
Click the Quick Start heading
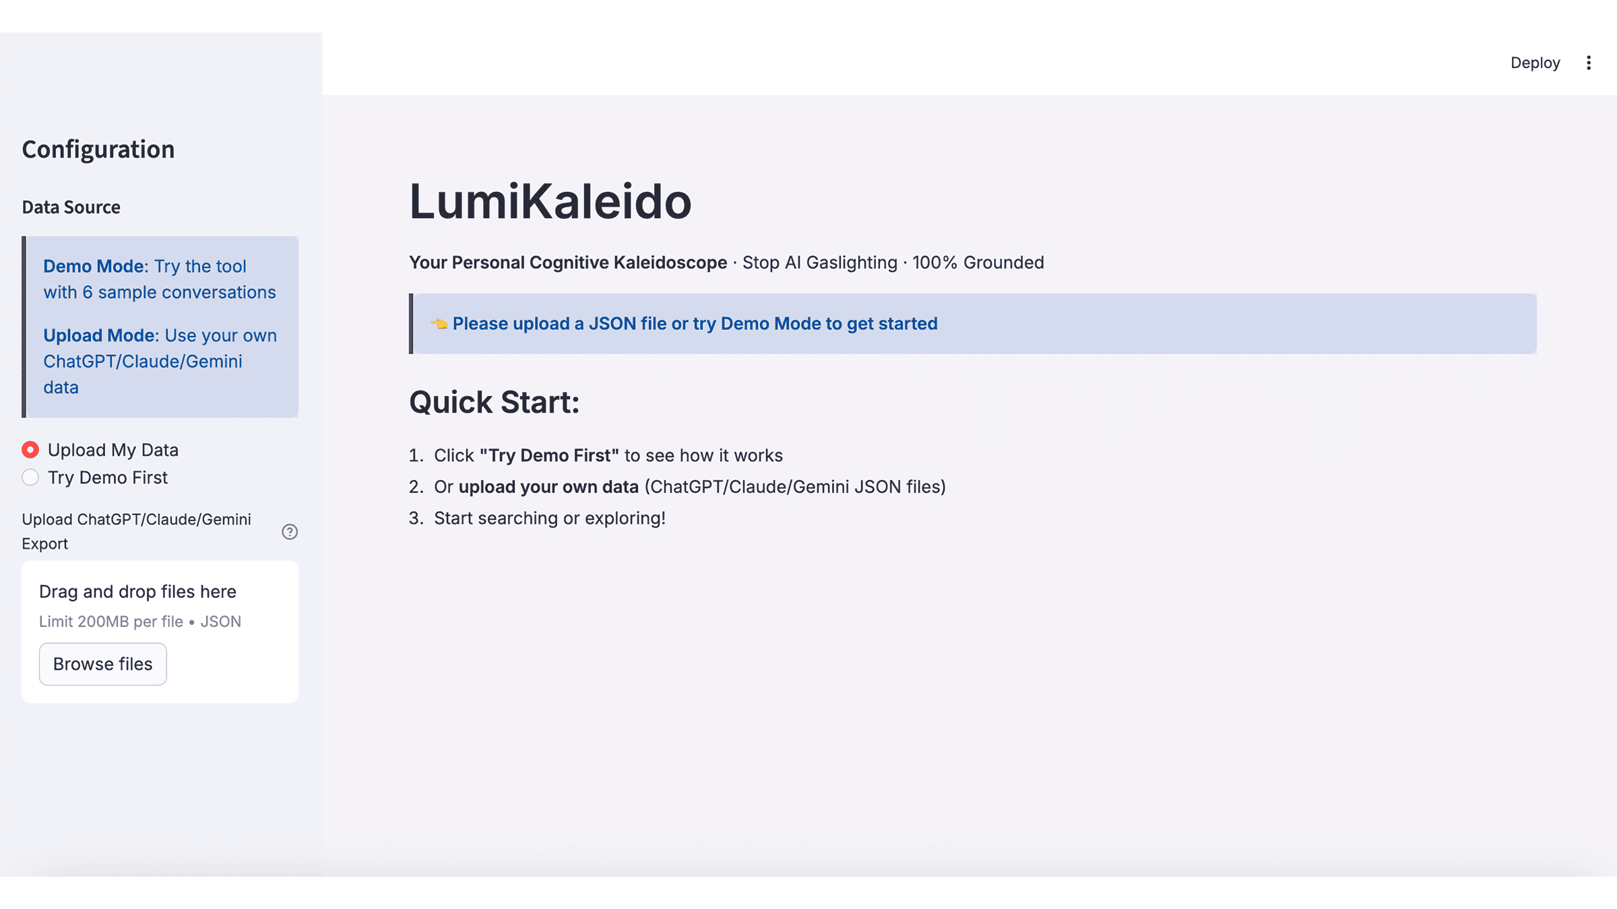point(494,402)
